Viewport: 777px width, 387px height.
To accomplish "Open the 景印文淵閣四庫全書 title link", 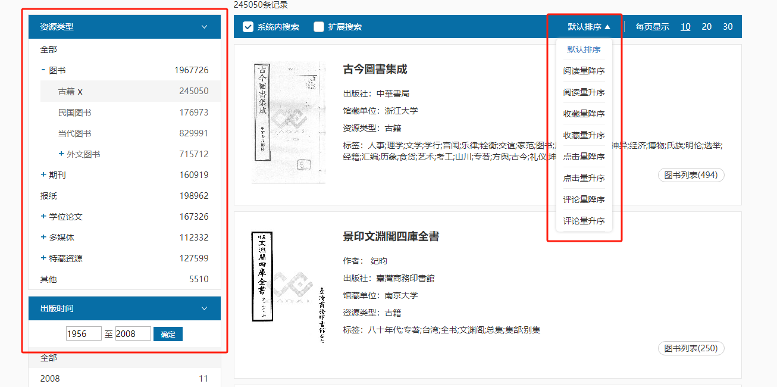I will point(391,236).
